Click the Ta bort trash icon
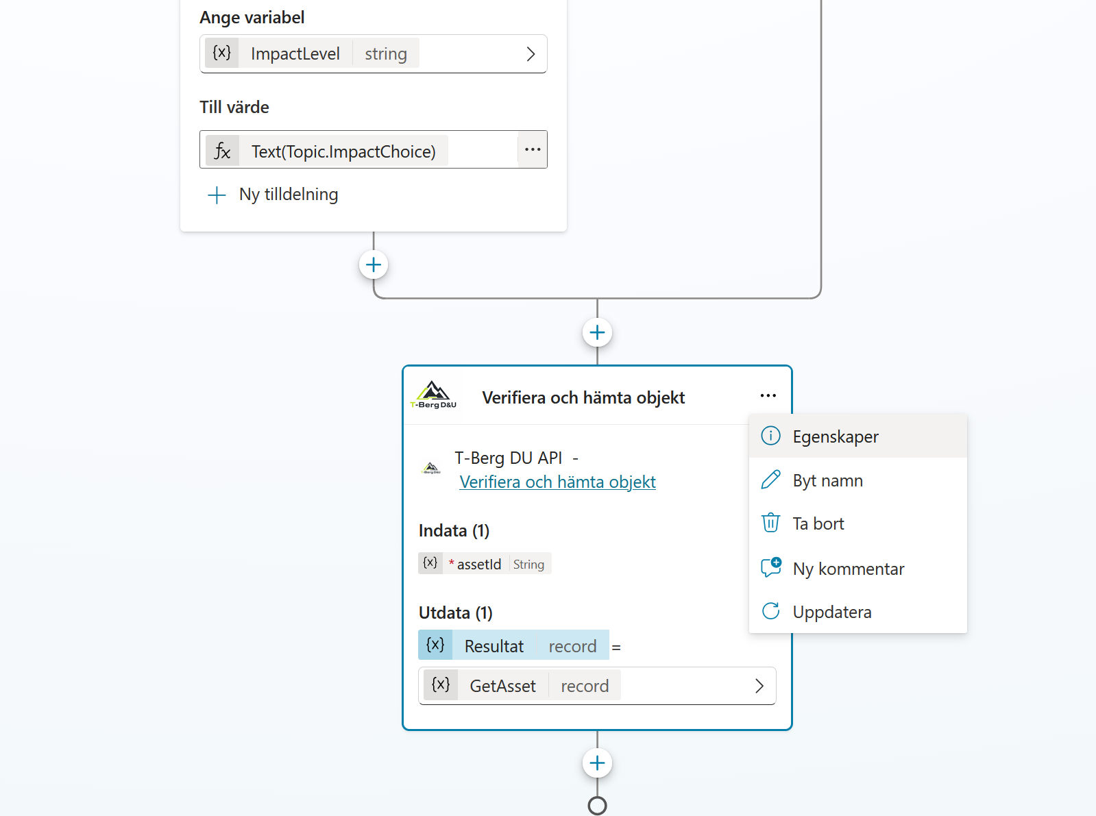 770,523
